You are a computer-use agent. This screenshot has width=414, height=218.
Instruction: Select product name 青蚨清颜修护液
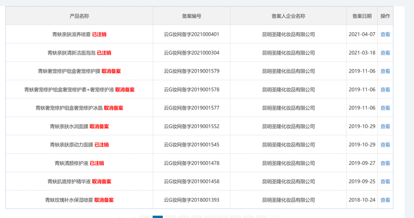(x=71, y=163)
